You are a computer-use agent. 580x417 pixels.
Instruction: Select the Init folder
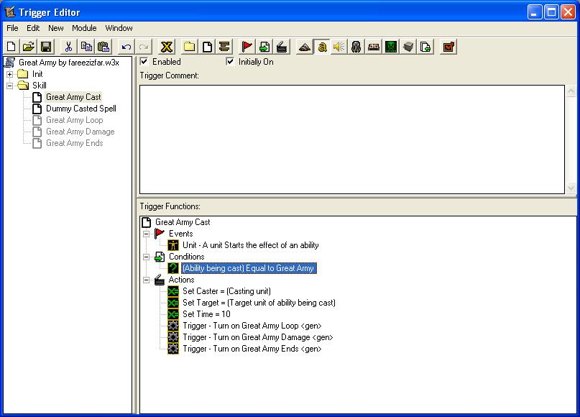pos(37,74)
